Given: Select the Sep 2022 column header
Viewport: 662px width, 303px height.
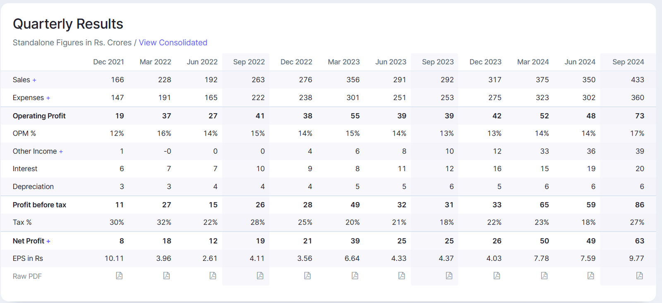Looking at the screenshot, I should (x=249, y=62).
